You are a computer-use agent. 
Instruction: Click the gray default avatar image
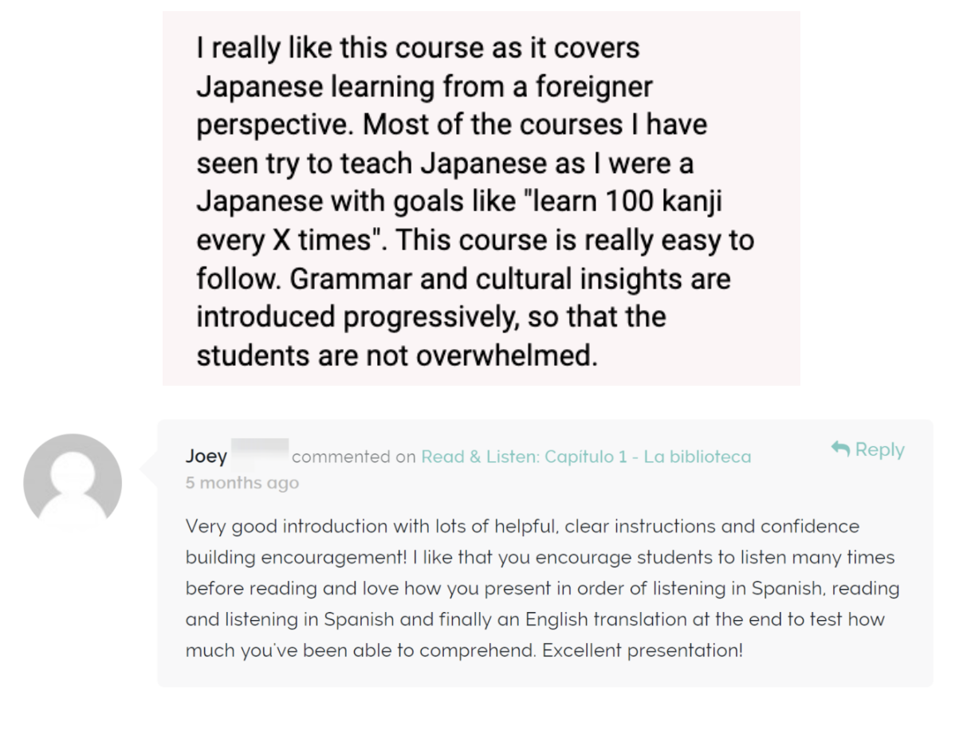tap(73, 483)
